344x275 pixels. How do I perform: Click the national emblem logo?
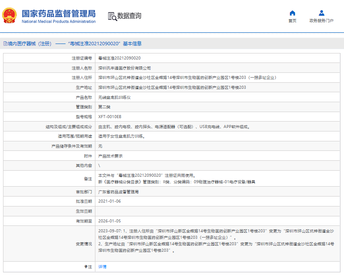10,16
